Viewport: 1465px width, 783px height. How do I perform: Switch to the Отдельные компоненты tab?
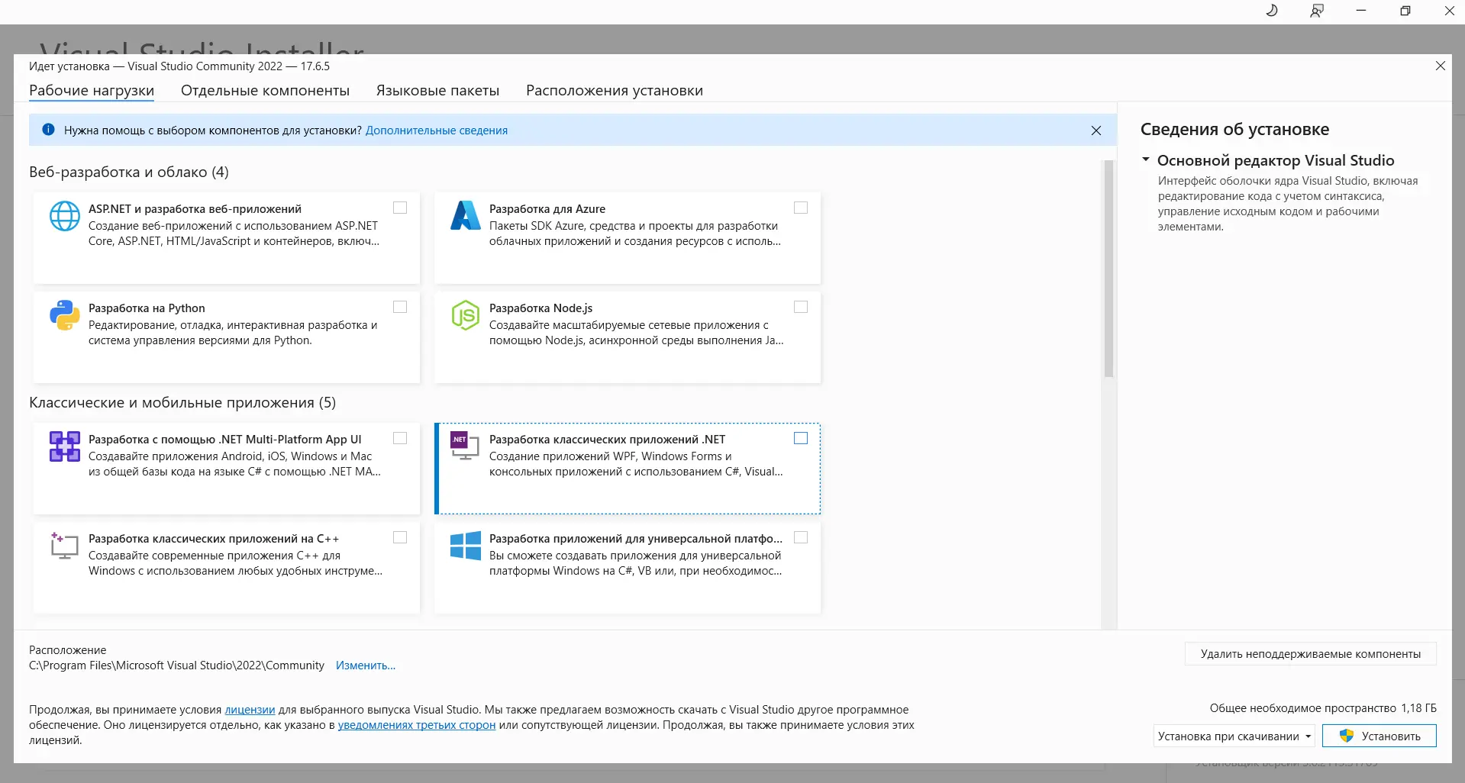[265, 90]
